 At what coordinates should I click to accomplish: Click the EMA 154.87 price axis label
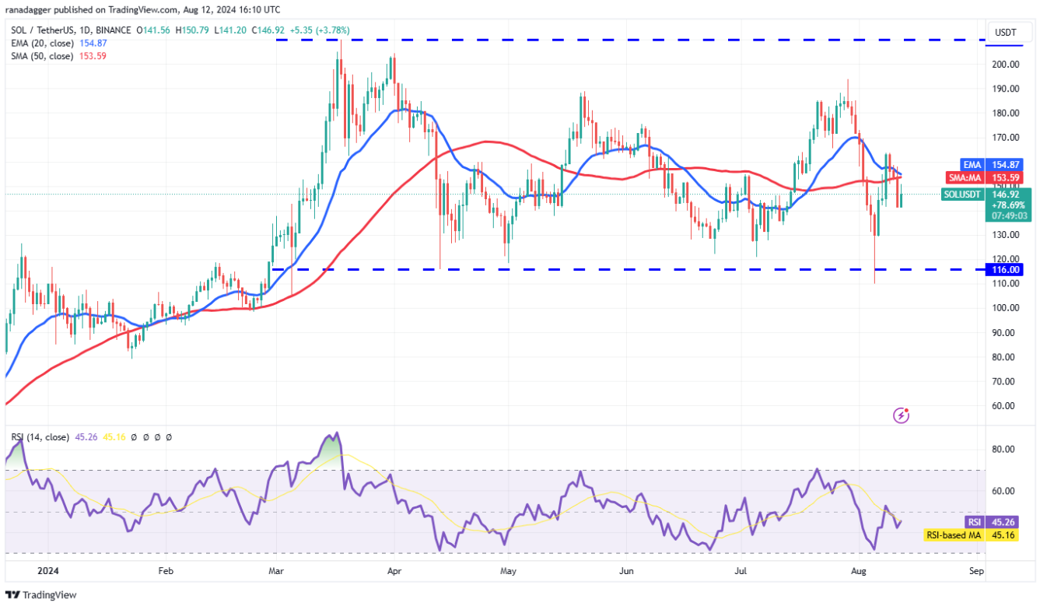tap(991, 165)
